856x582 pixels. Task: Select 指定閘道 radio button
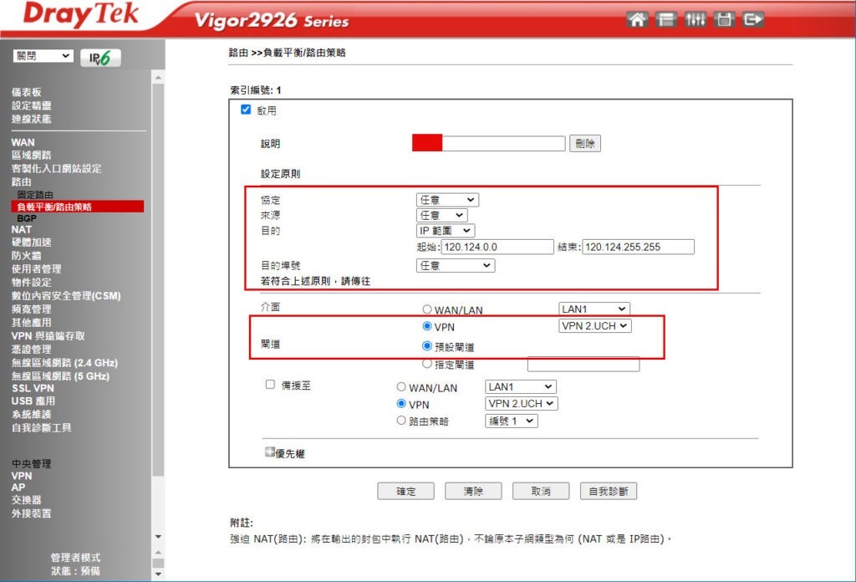coord(427,364)
